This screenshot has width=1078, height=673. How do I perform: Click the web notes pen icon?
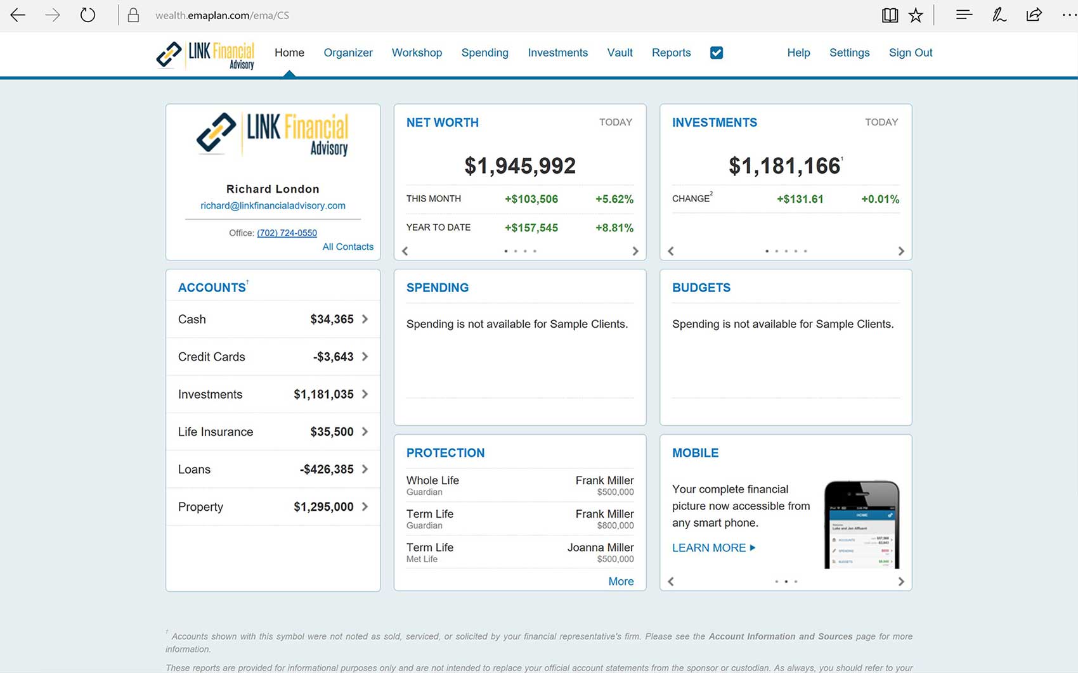(999, 15)
